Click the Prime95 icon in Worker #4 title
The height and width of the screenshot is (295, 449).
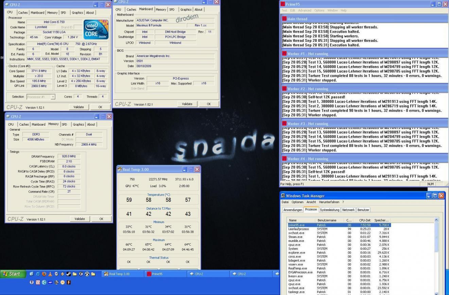[284, 159]
